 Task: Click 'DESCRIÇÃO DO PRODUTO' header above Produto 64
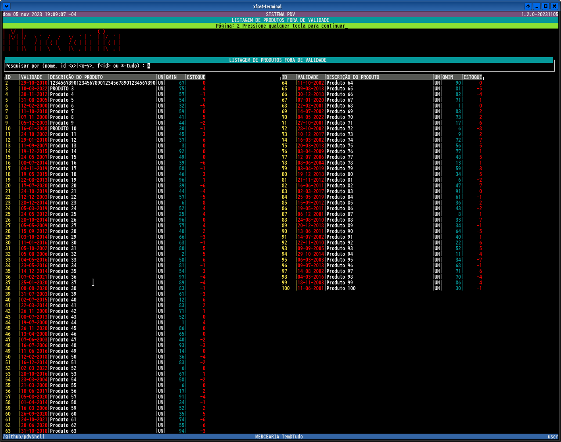(x=353, y=77)
